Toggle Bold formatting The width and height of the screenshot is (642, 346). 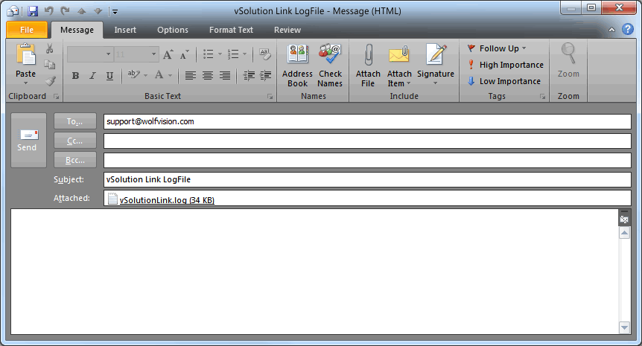[x=75, y=76]
